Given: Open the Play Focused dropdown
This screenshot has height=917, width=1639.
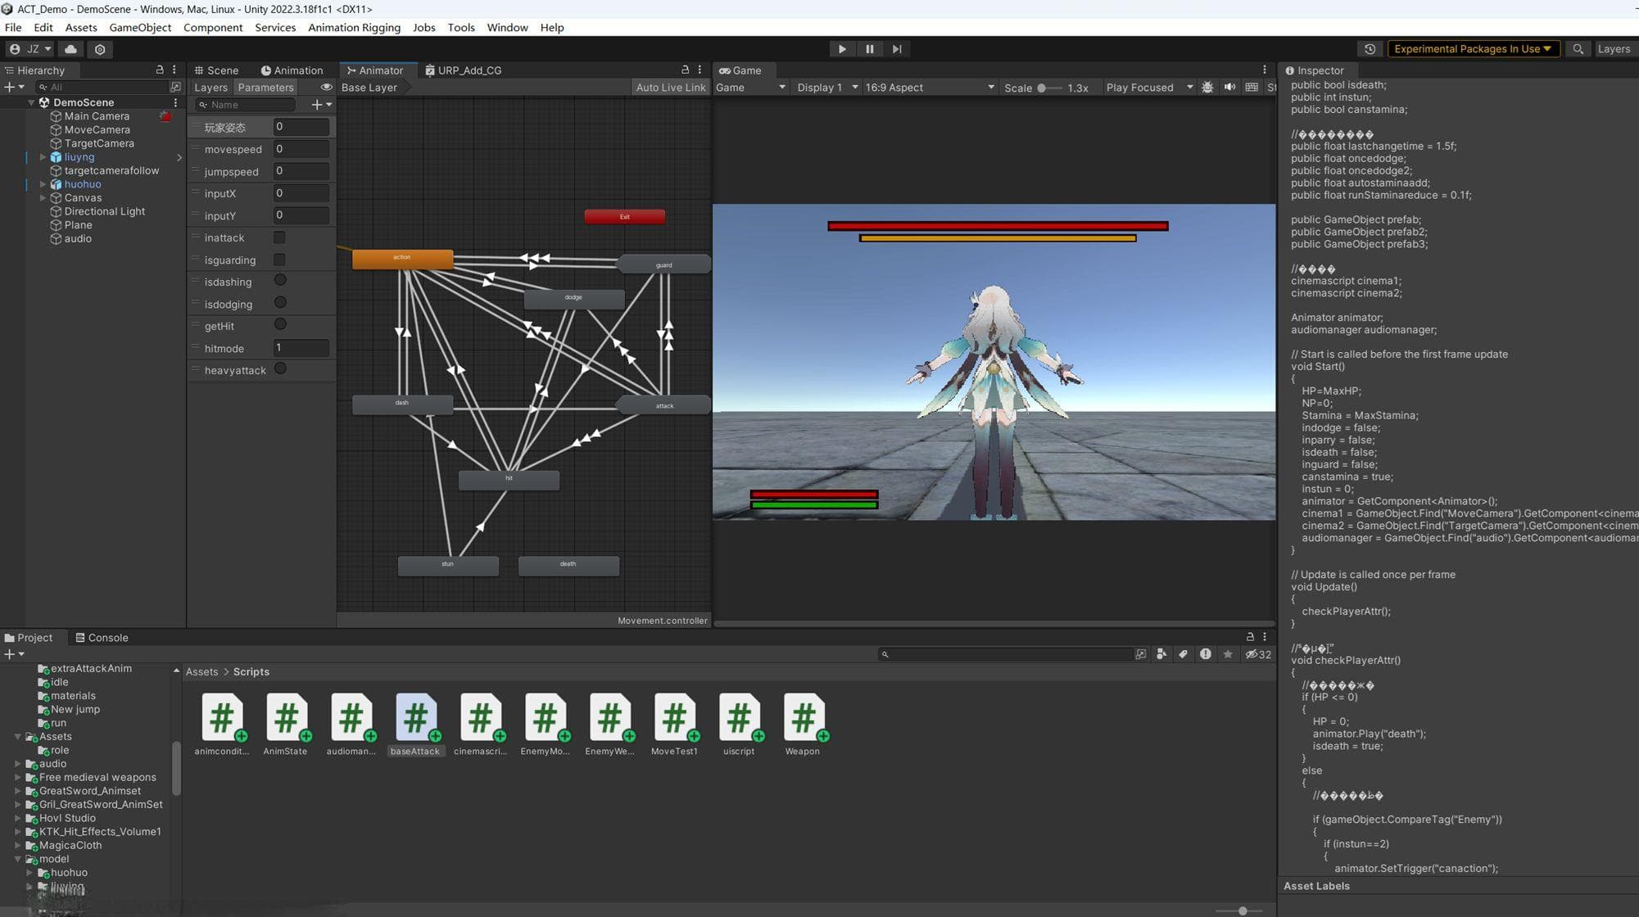Looking at the screenshot, I should tap(1149, 88).
